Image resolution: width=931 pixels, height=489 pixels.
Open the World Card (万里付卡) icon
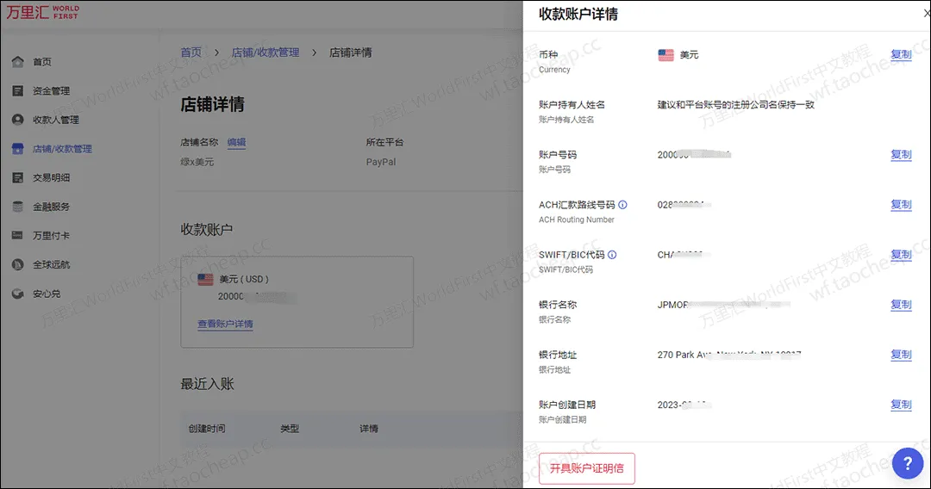[17, 236]
